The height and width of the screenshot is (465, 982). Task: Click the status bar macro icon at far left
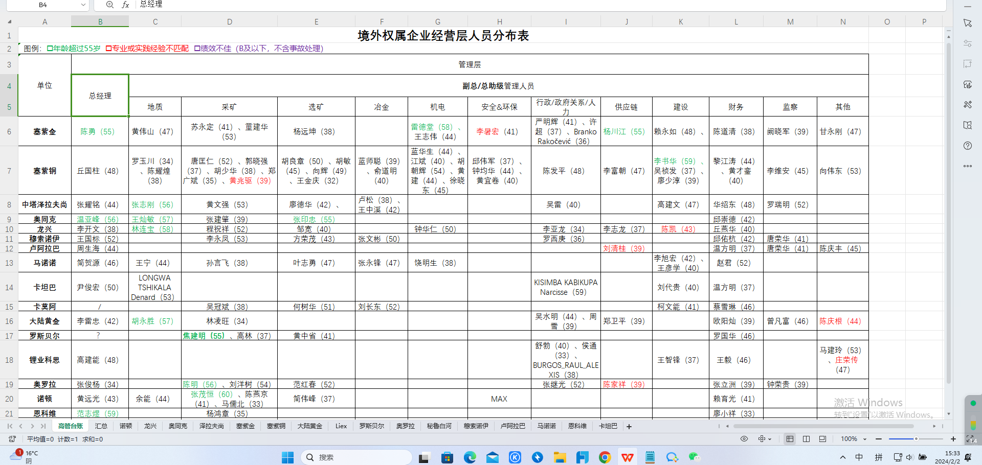pyautogui.click(x=12, y=439)
